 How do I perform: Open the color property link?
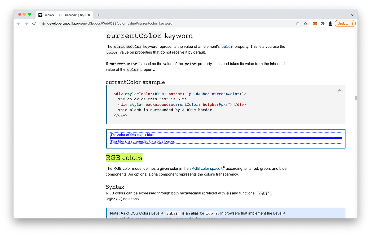(x=227, y=46)
